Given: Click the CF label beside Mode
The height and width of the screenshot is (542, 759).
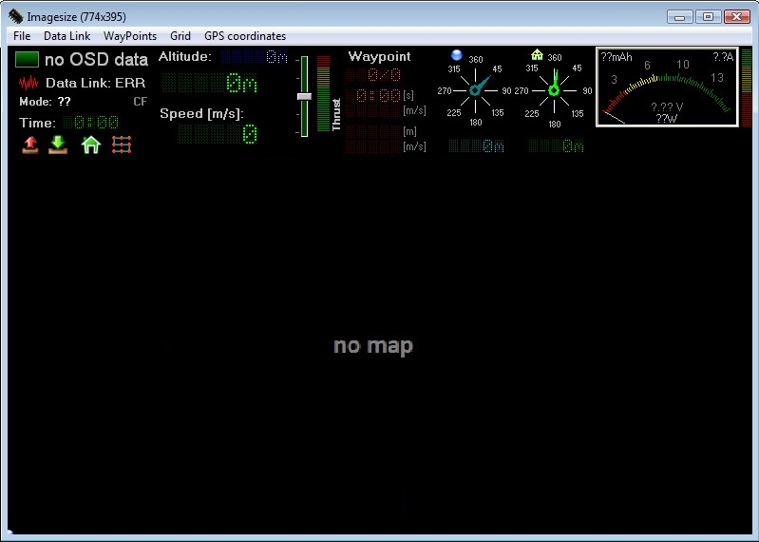Looking at the screenshot, I should pos(140,102).
